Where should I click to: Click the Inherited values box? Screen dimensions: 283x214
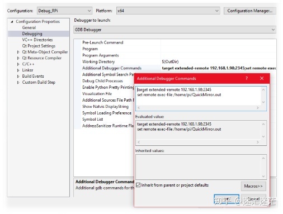pyautogui.click(x=201, y=167)
